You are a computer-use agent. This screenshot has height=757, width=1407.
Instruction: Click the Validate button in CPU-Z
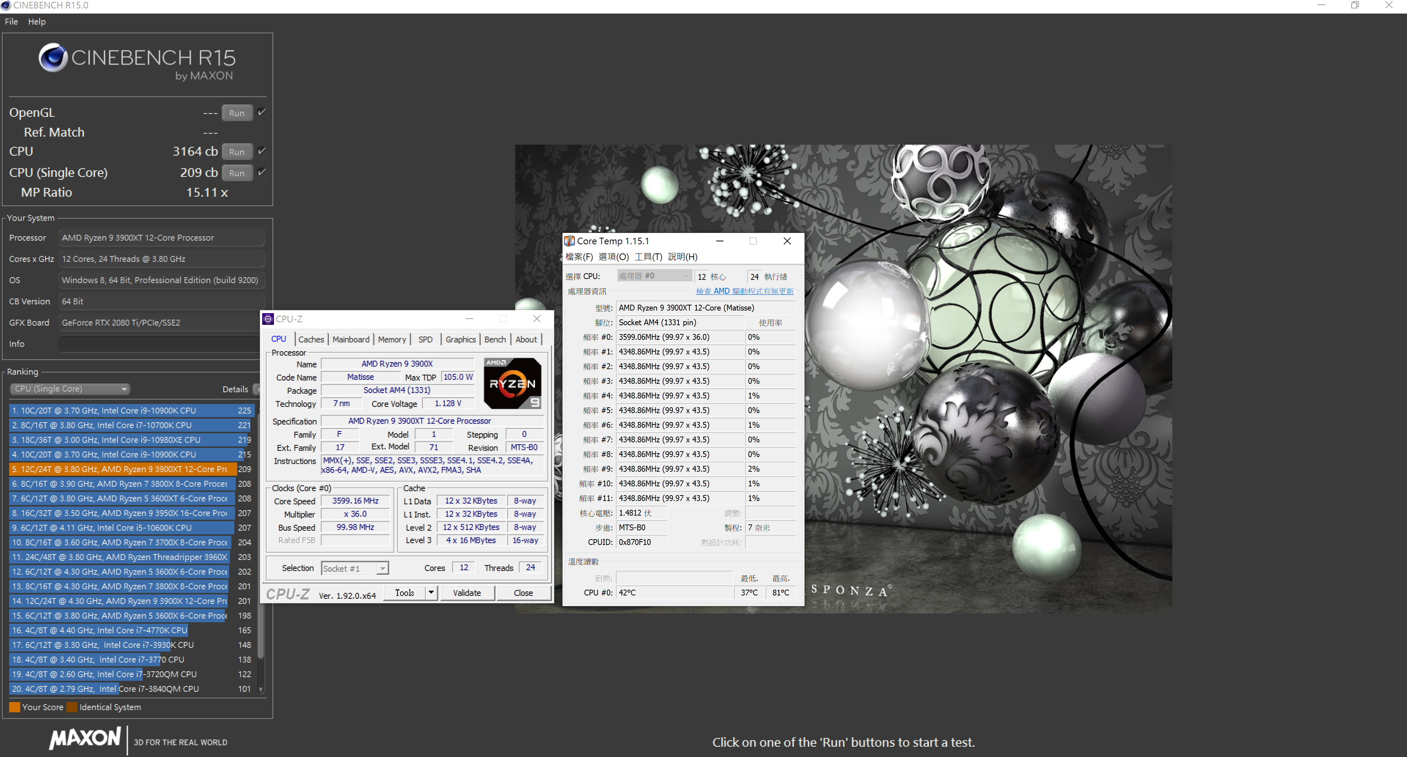[x=467, y=593]
